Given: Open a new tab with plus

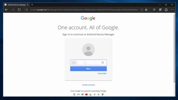Looking at the screenshot, I should point(32,5).
